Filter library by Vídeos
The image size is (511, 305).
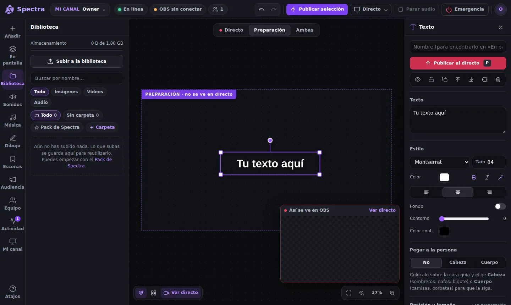[95, 92]
